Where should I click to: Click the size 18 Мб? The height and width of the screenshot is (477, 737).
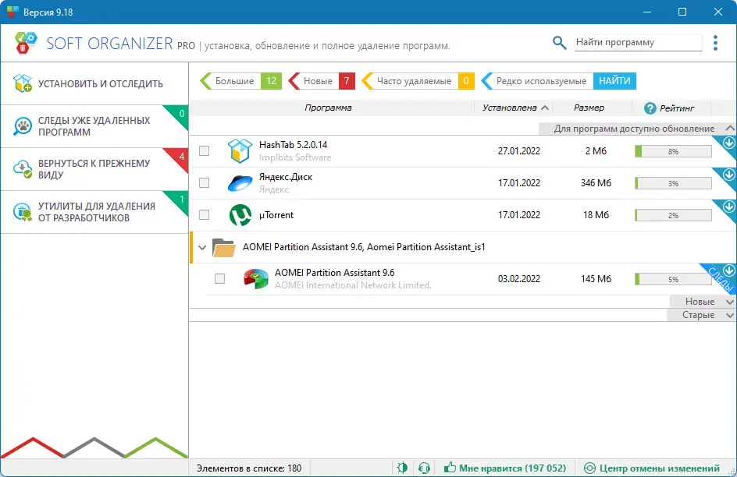596,215
